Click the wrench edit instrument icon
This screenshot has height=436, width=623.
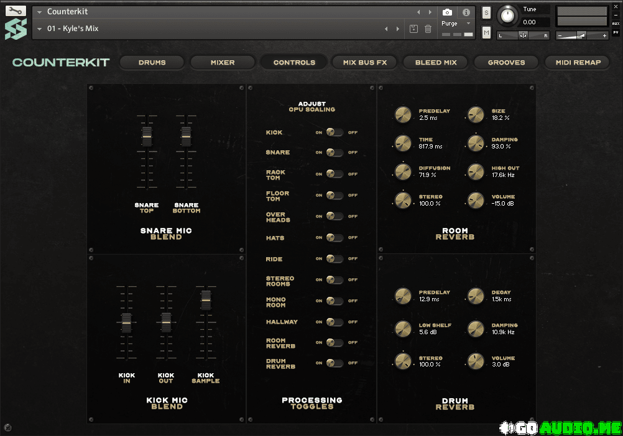16,11
